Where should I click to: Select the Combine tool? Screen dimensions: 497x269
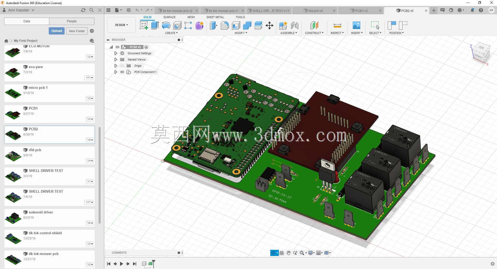[x=247, y=25]
